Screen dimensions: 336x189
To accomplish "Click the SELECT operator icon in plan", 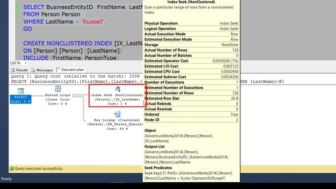I will coord(20,91).
